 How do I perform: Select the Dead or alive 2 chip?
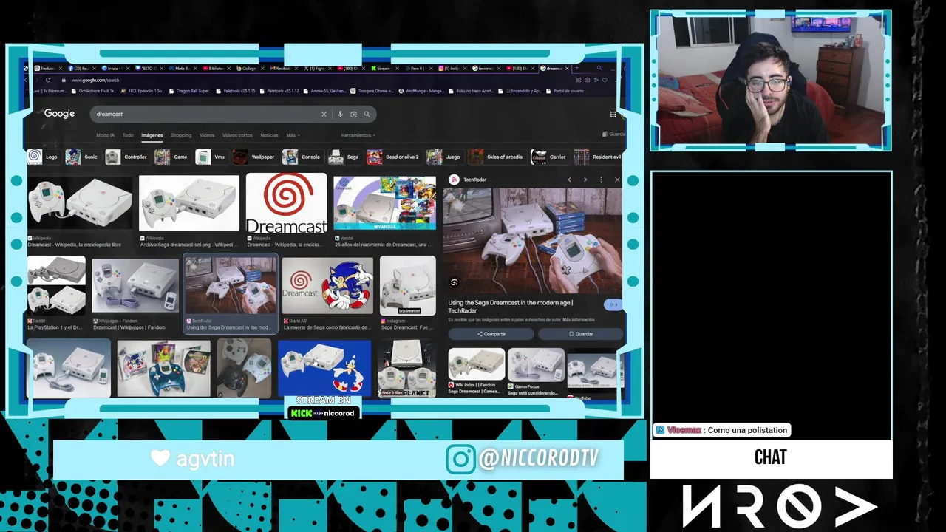point(394,157)
